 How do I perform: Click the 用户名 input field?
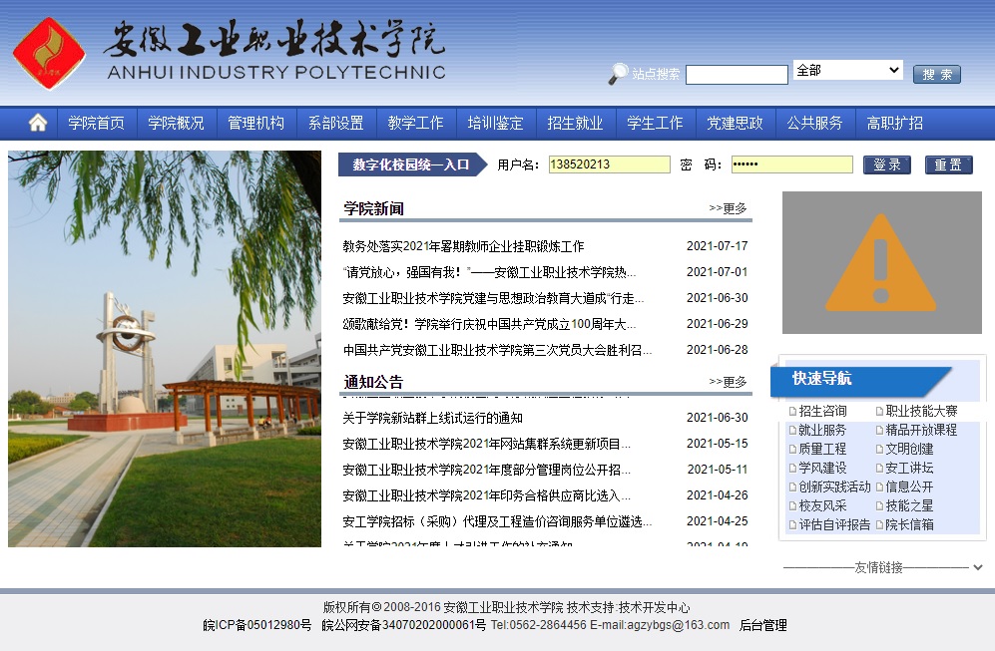tap(609, 164)
